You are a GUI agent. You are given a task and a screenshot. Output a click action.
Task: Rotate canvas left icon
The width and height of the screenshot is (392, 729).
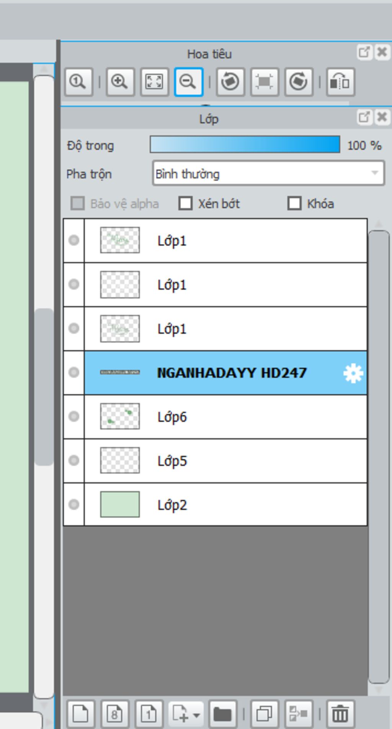tap(230, 82)
